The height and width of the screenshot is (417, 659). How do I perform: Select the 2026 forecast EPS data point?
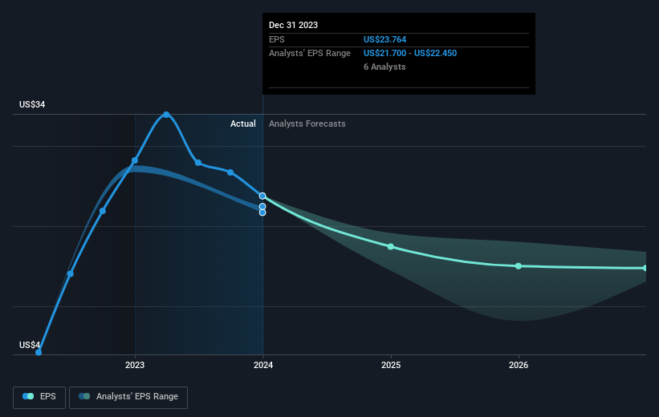click(519, 266)
